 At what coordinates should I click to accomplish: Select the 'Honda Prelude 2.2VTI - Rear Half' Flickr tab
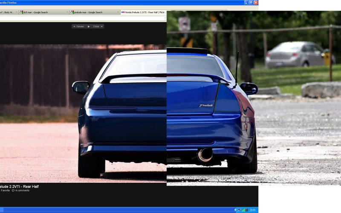144,12
